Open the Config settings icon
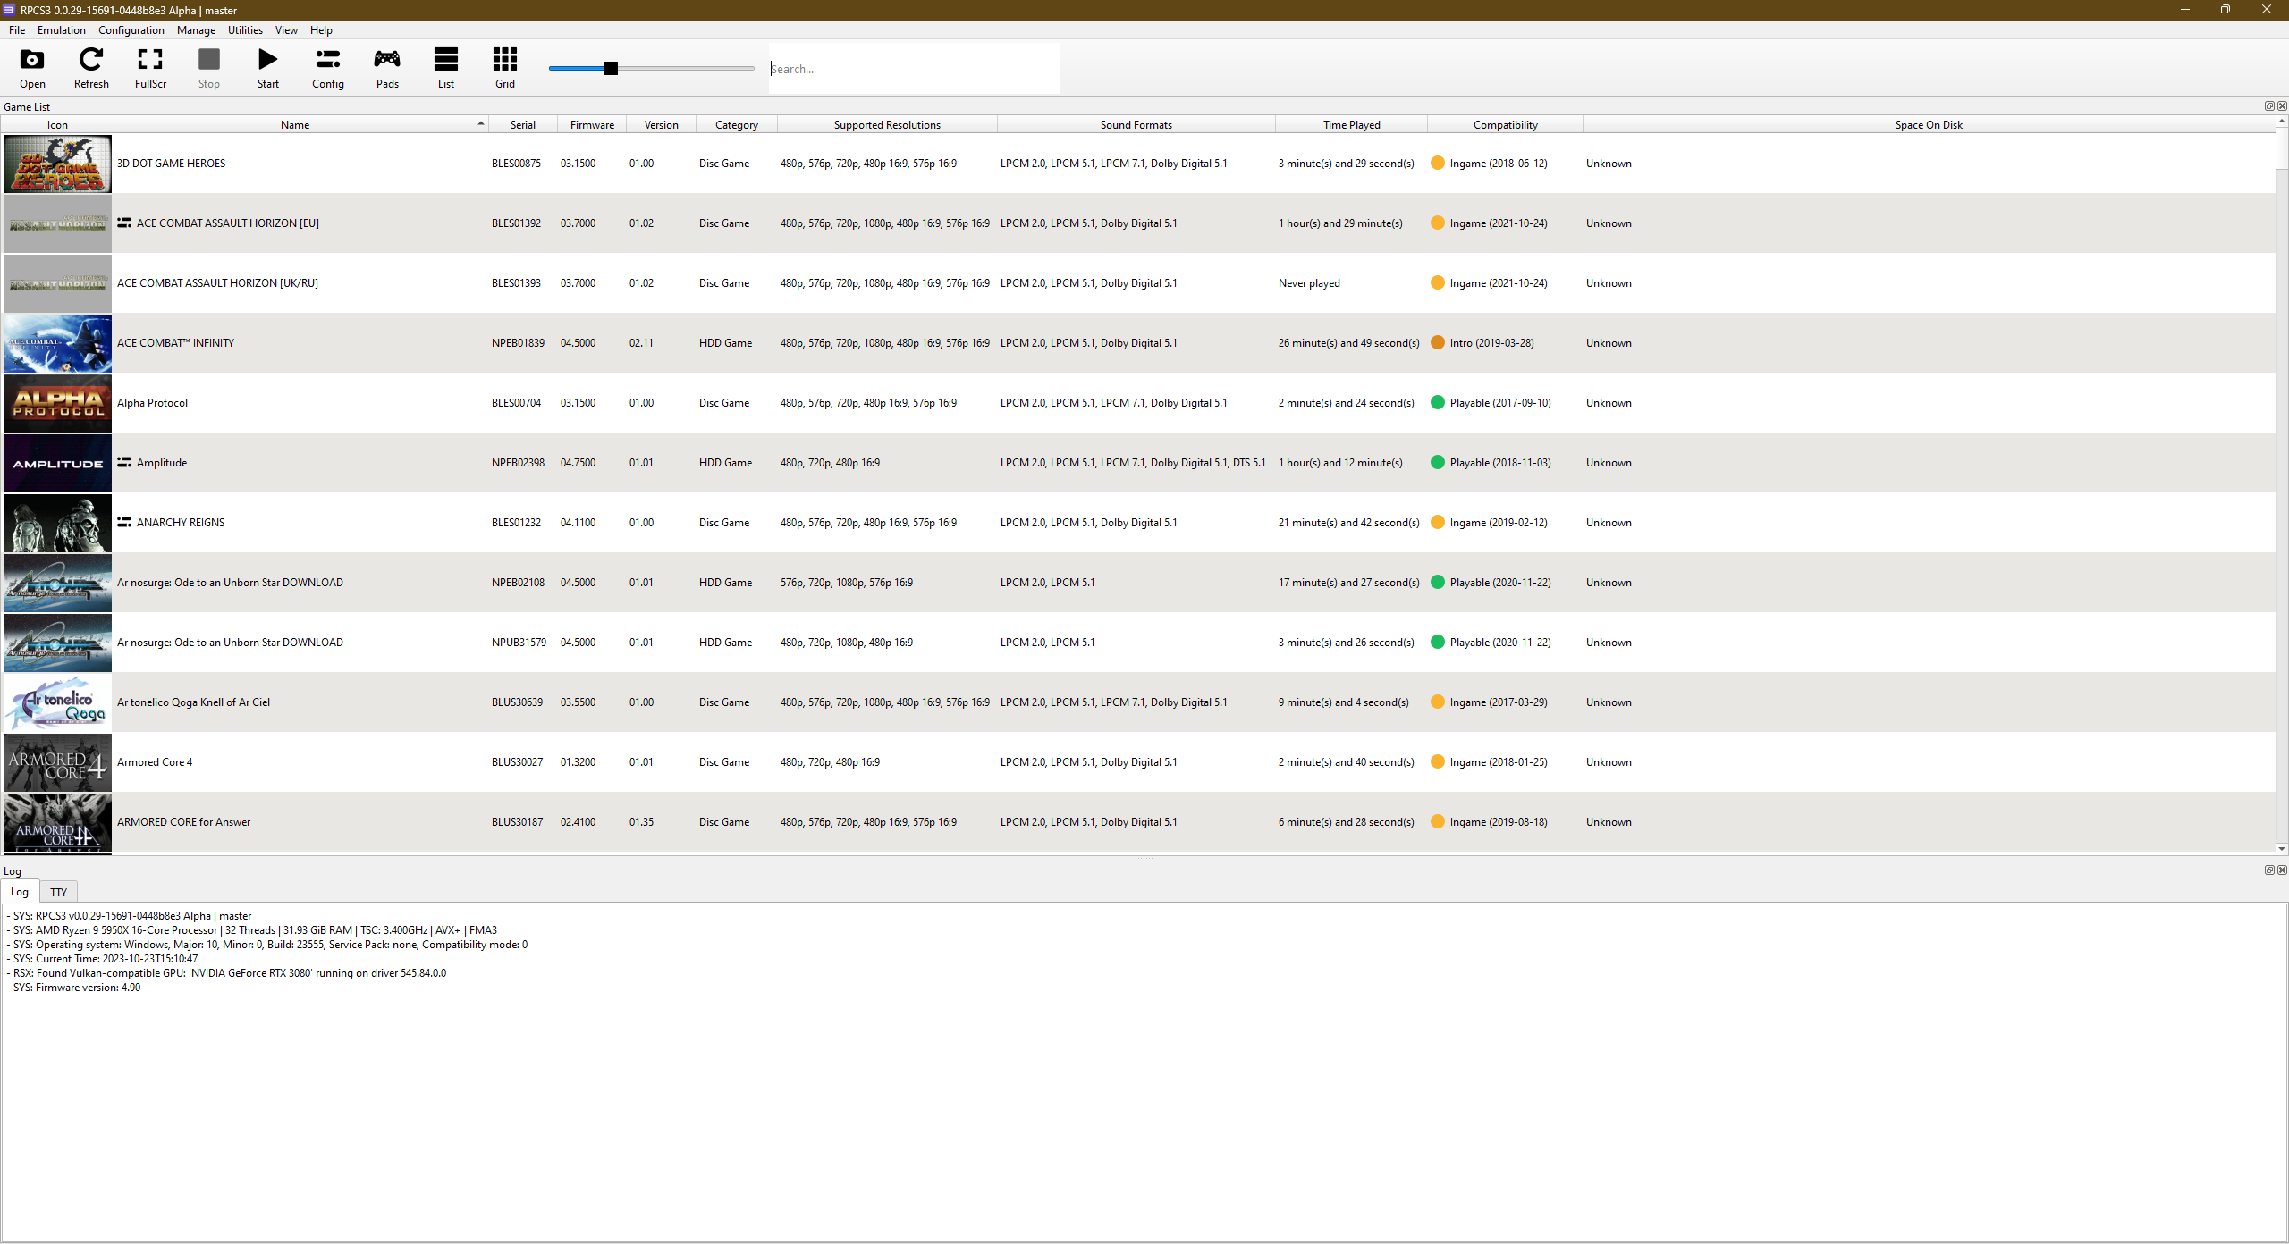Image resolution: width=2289 pixels, height=1244 pixels. point(327,68)
